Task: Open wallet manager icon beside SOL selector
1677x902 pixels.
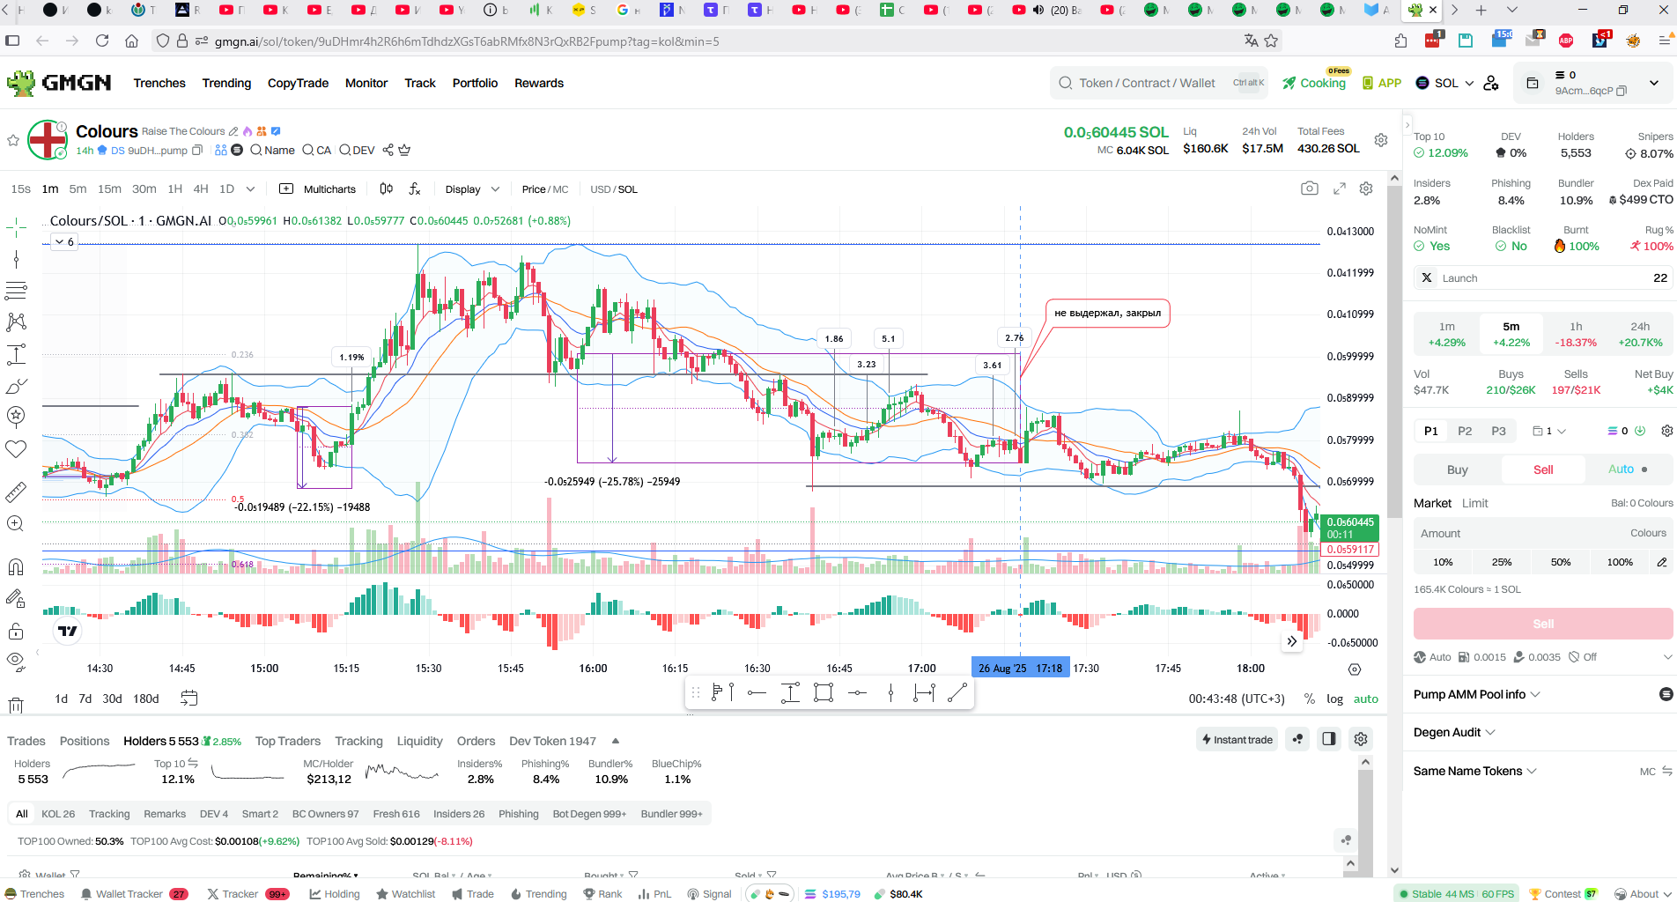Action: (1491, 83)
